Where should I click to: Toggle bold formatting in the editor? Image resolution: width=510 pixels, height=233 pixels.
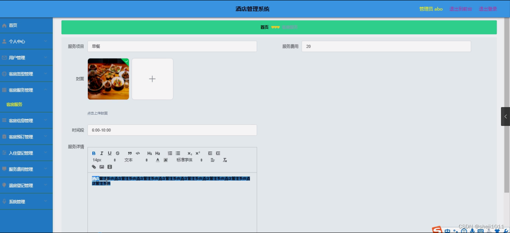click(94, 153)
